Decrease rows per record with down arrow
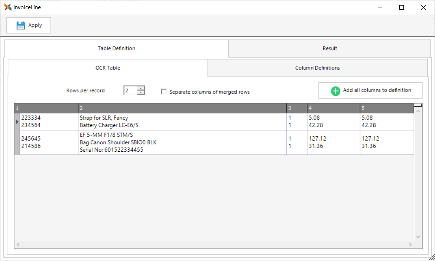 [x=141, y=93]
